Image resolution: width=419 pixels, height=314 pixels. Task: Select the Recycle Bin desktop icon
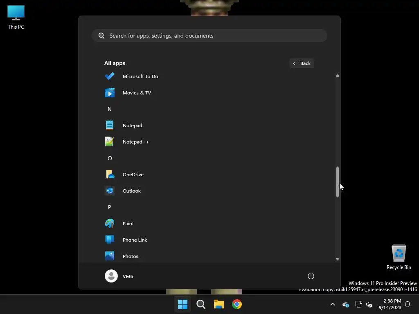[399, 257]
